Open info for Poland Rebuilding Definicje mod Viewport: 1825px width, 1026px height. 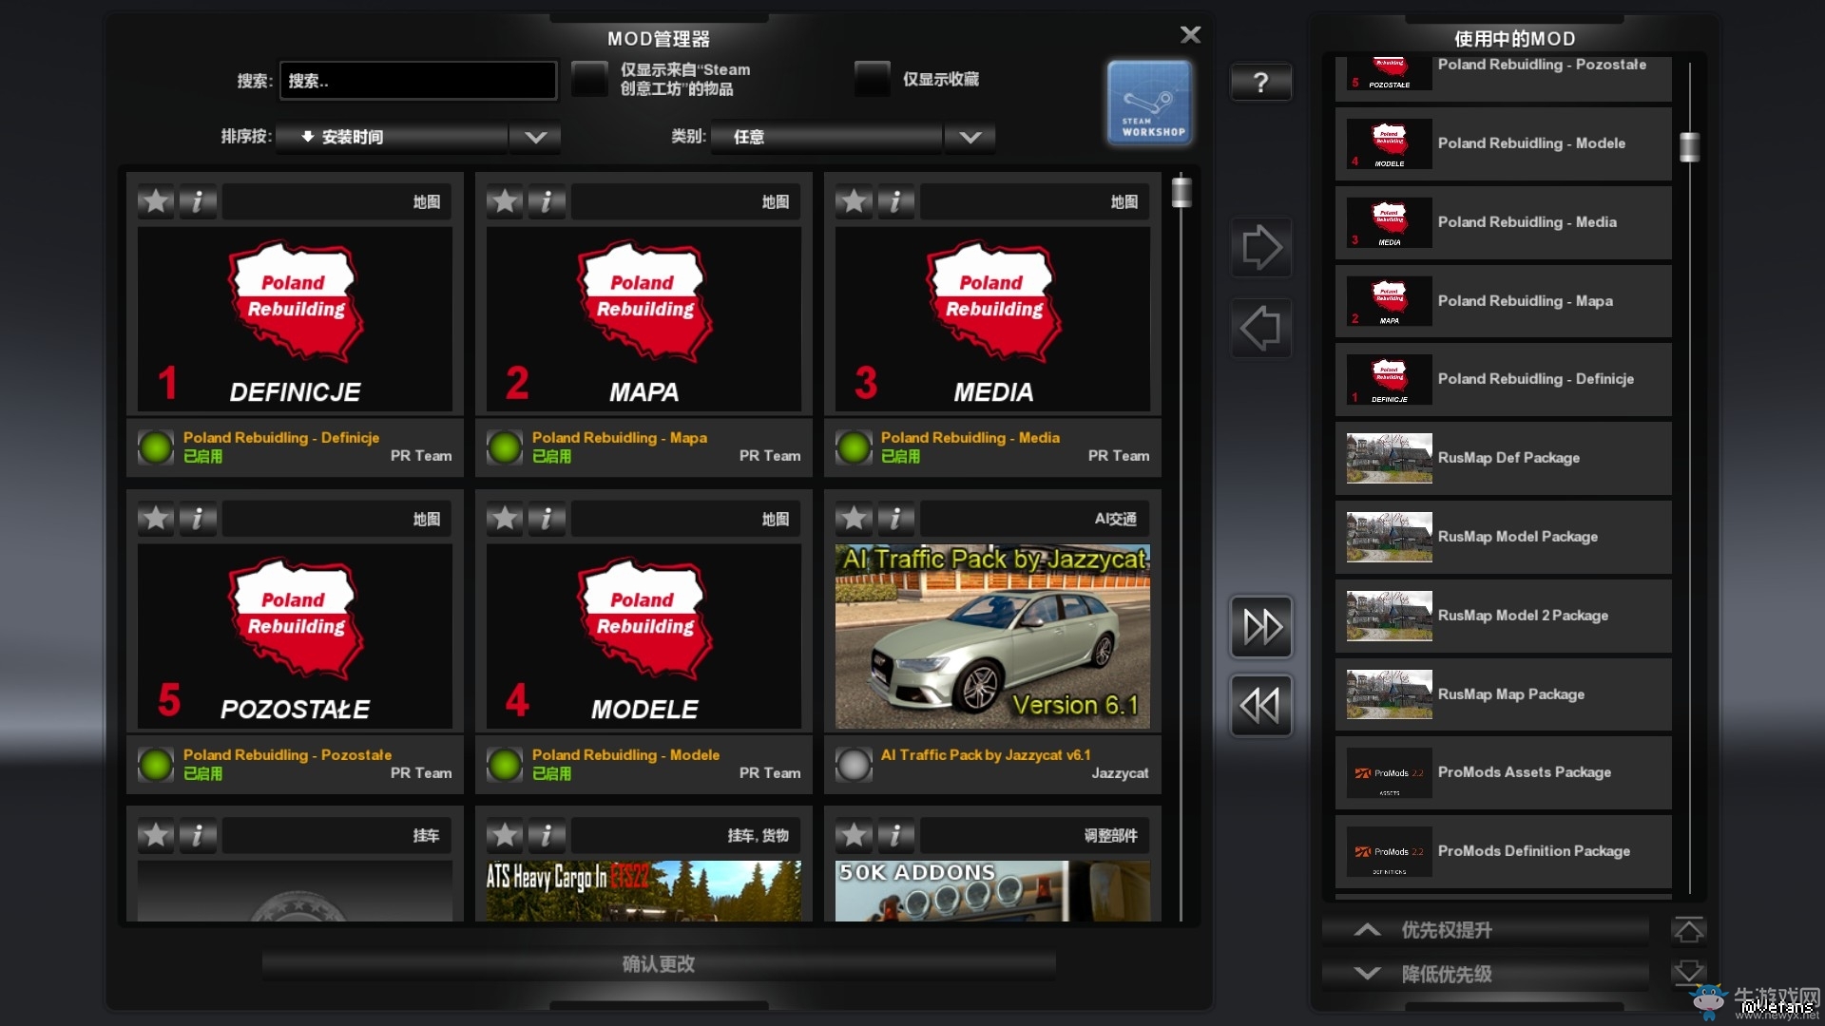(x=198, y=201)
